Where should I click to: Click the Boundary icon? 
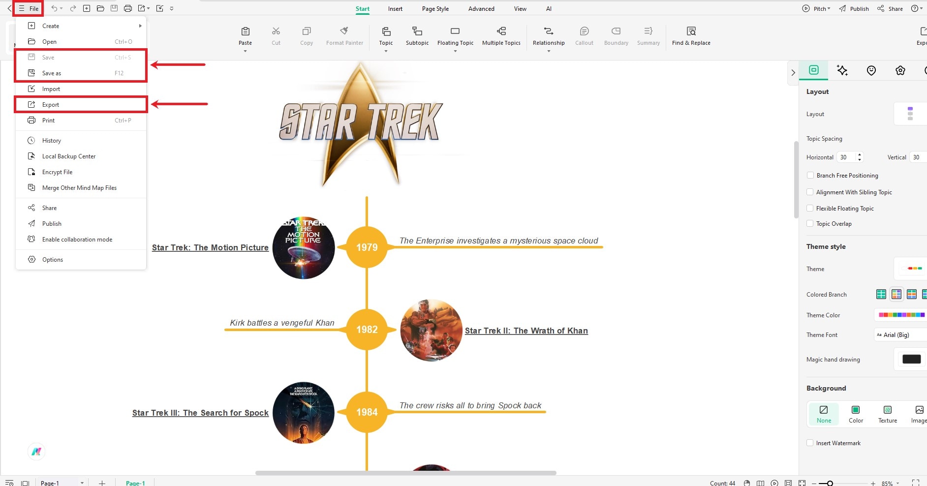pos(616,31)
